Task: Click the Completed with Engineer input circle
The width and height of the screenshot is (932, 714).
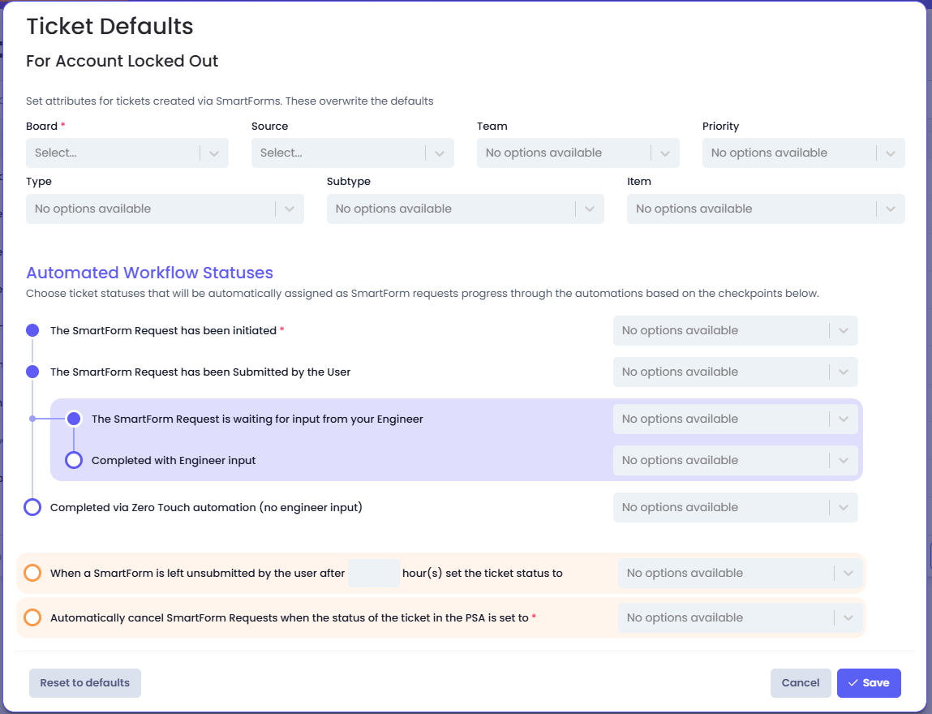Action: click(x=74, y=460)
